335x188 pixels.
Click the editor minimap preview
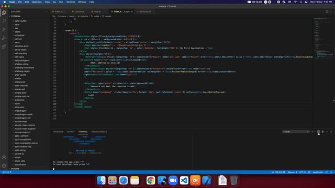pyautogui.click(x=322, y=38)
